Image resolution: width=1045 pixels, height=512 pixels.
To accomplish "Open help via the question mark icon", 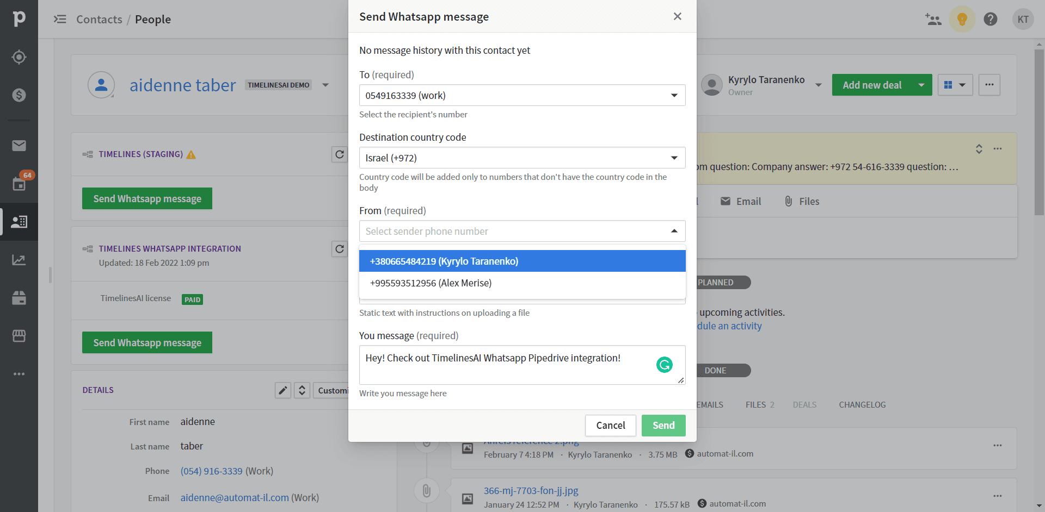I will (x=991, y=19).
